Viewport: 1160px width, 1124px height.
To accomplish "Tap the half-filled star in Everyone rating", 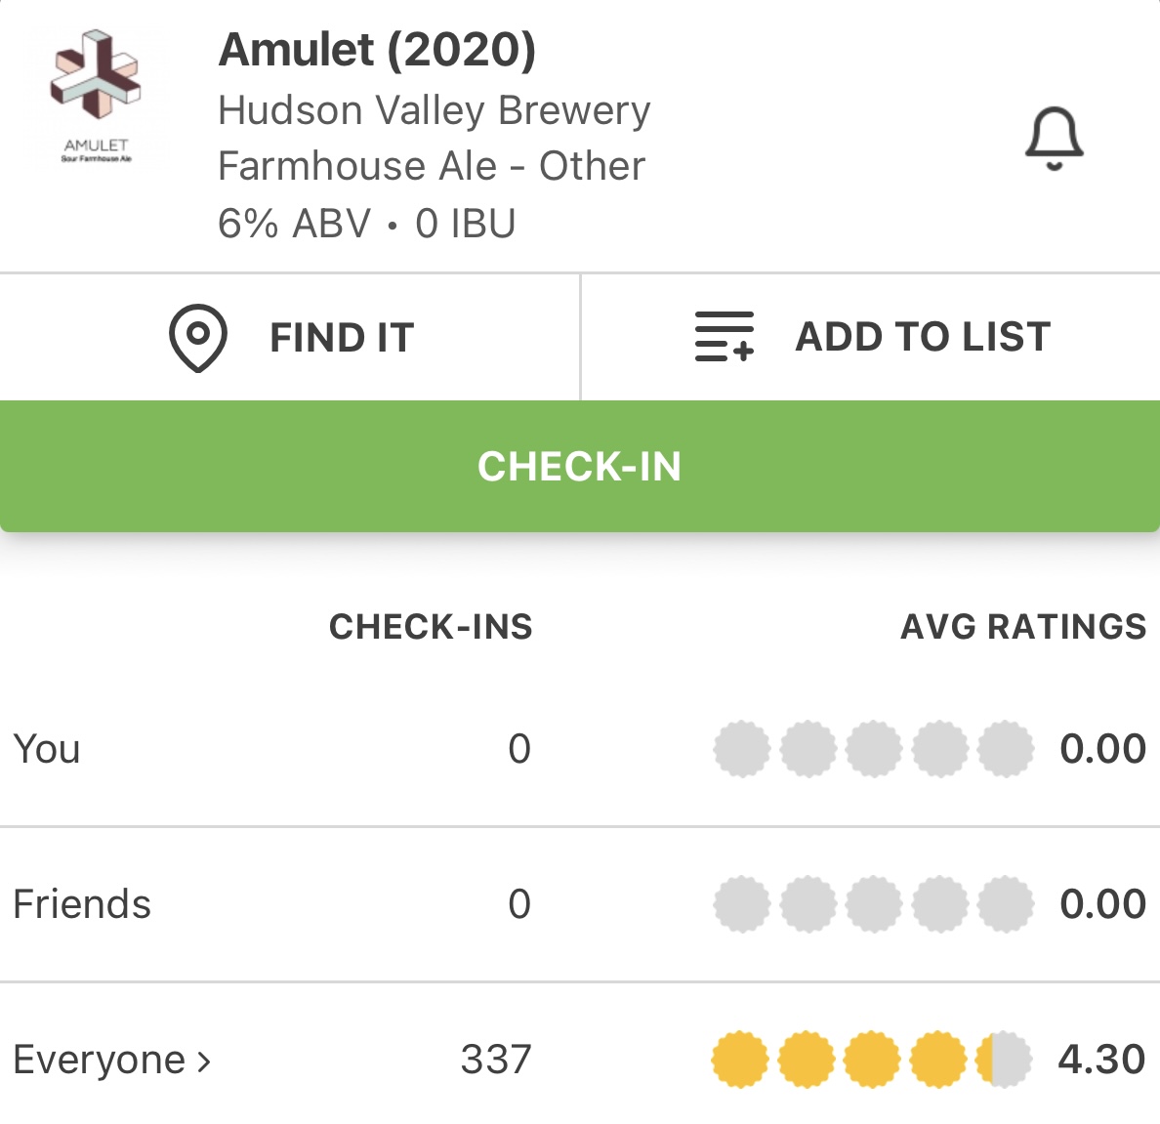I will 1004,1060.
